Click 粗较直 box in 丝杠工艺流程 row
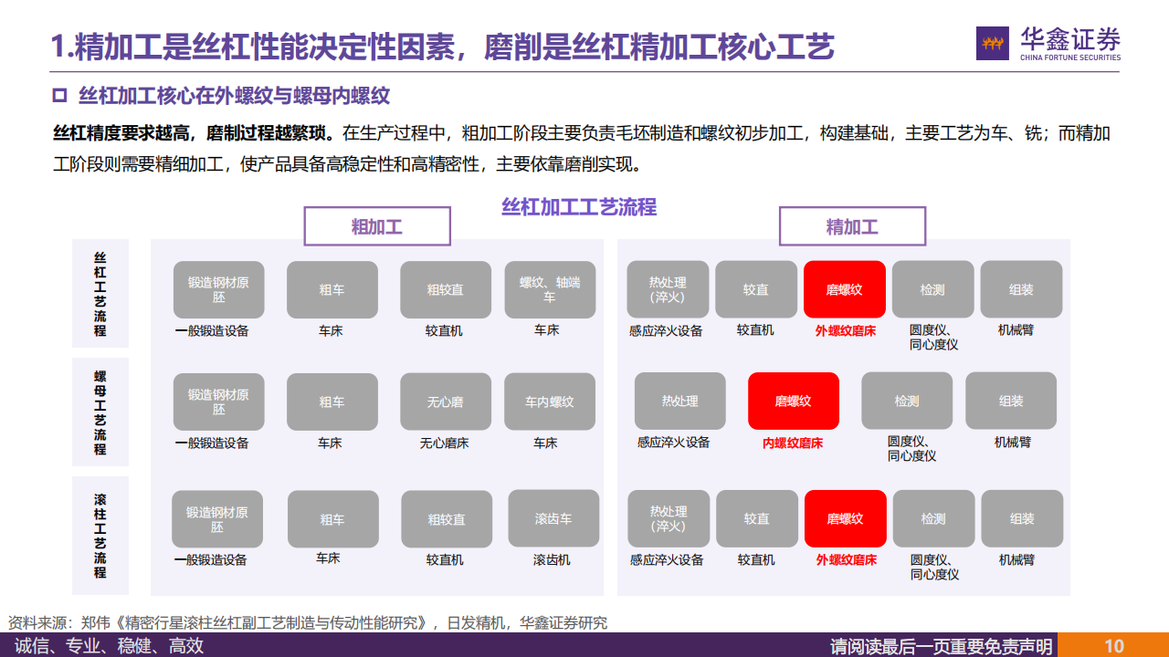The image size is (1169, 657). pos(446,290)
